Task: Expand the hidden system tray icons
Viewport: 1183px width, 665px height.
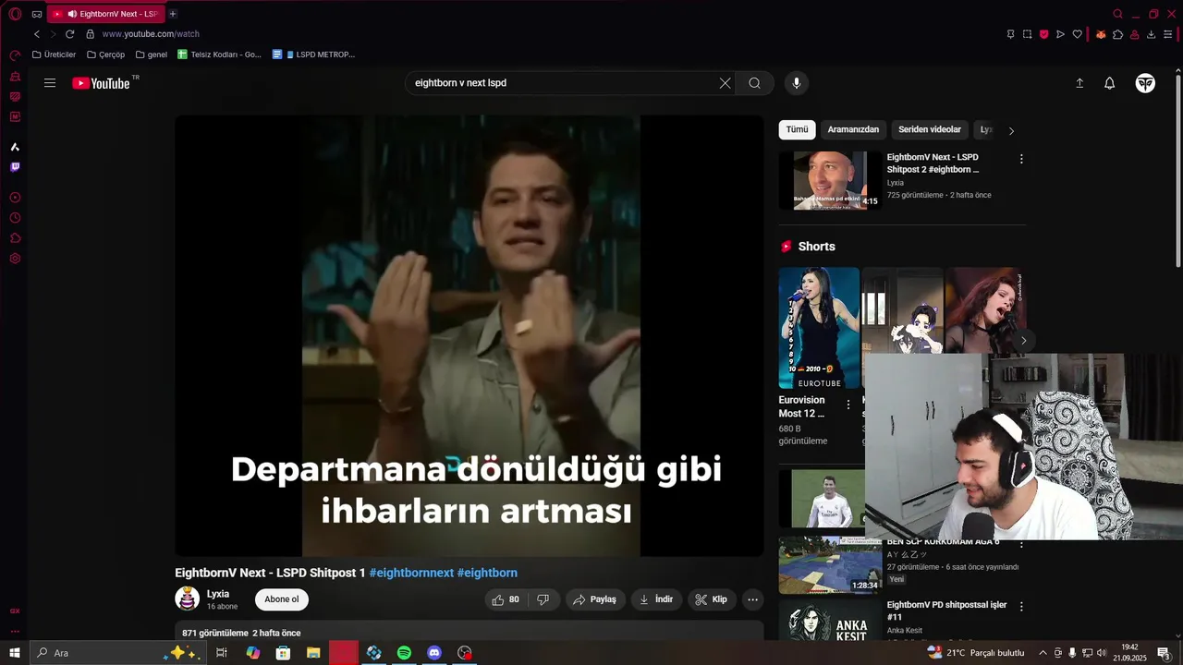Action: 1043,653
